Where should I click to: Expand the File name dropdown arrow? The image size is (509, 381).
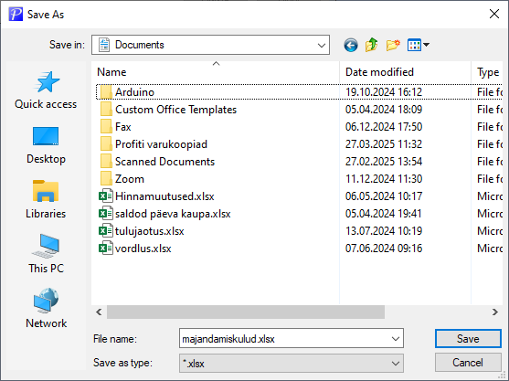(396, 339)
